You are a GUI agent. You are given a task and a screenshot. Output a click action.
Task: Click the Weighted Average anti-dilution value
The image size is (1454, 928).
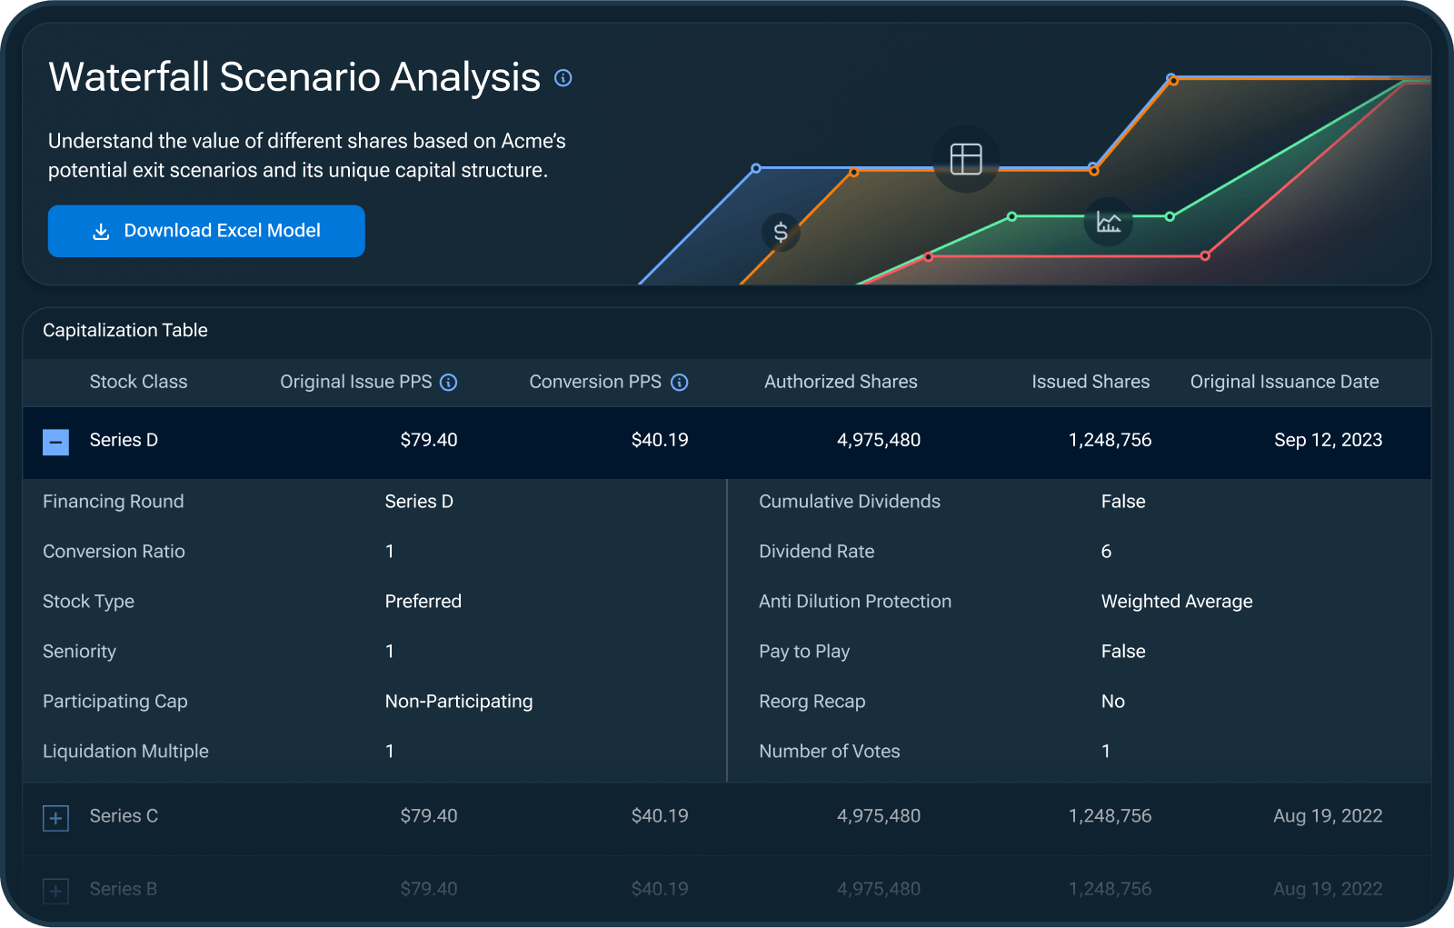click(1176, 601)
